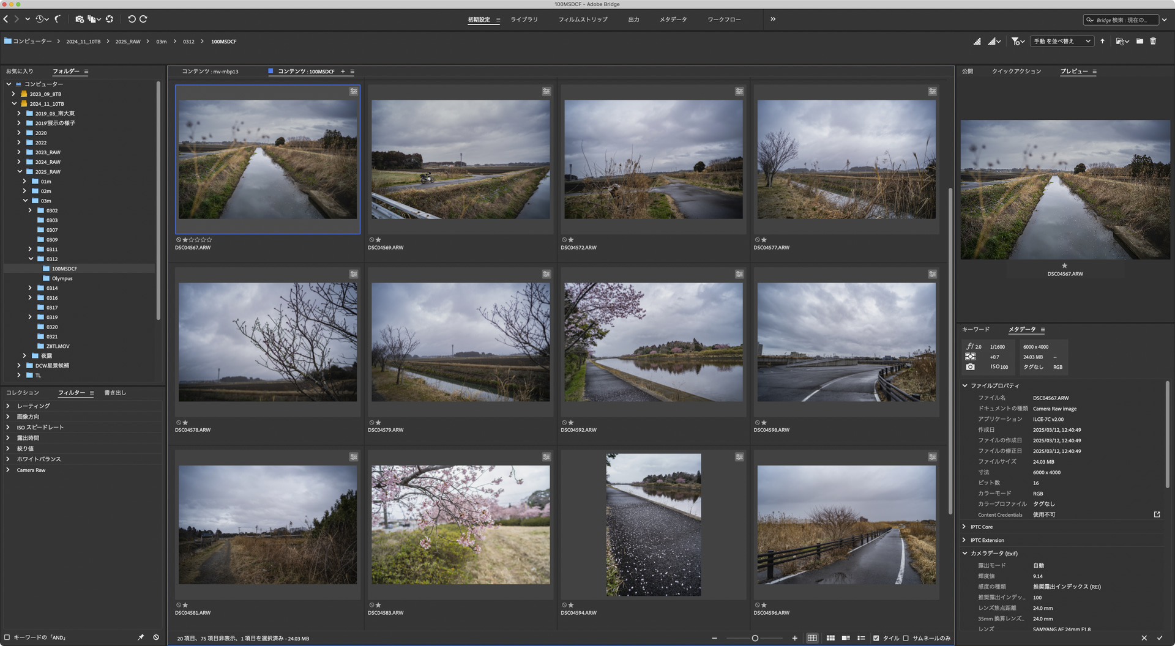Click the boomerang return icon

pyautogui.click(x=58, y=20)
